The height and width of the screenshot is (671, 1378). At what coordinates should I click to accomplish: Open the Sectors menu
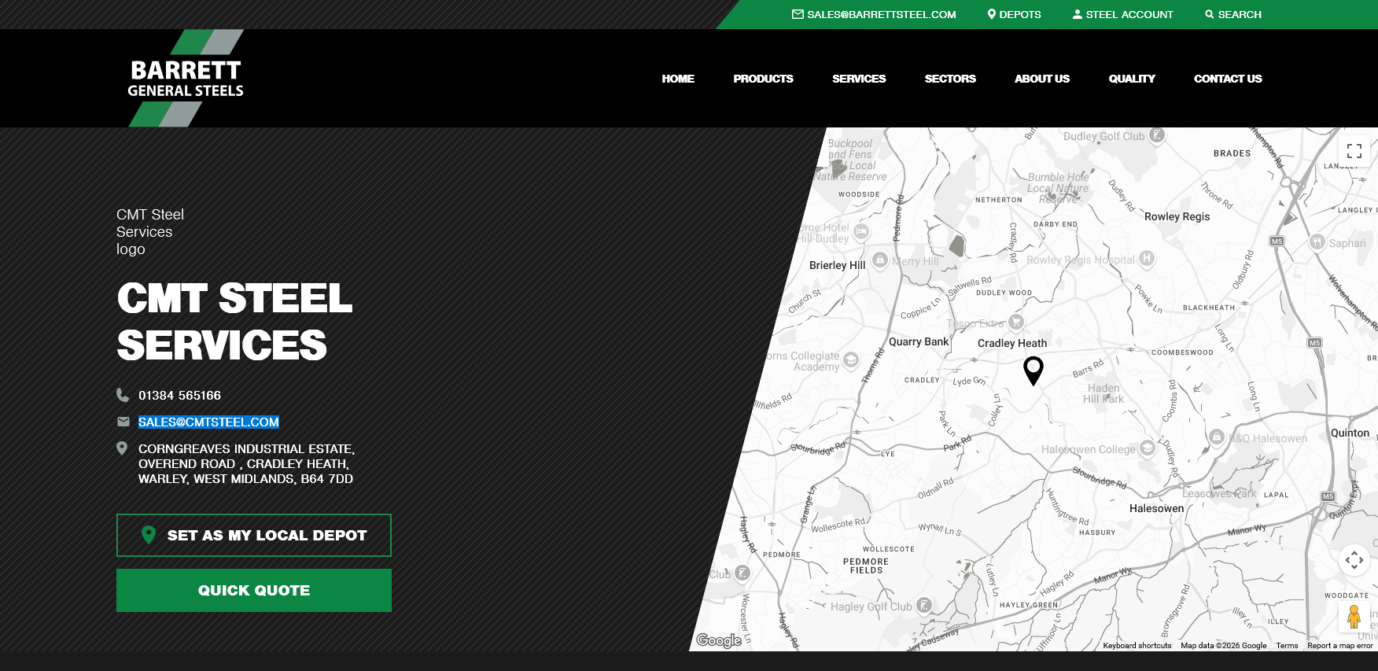coord(950,79)
